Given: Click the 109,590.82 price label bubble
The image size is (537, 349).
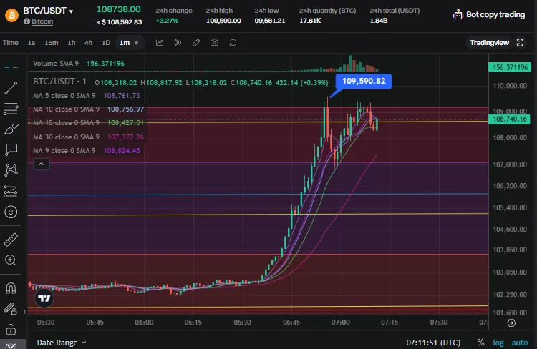Looking at the screenshot, I should click(x=364, y=81).
